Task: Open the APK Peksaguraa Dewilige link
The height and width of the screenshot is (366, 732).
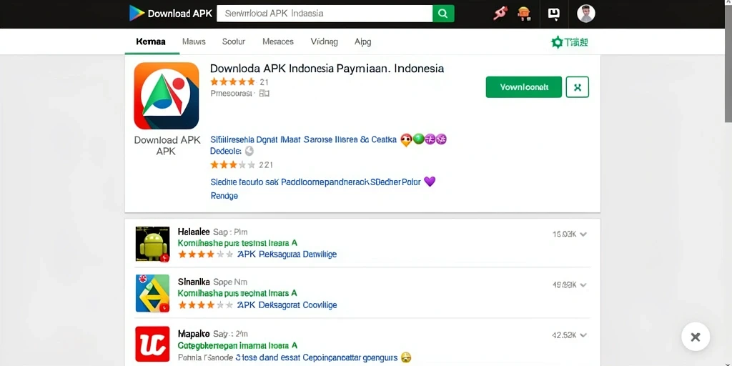Action: click(287, 254)
